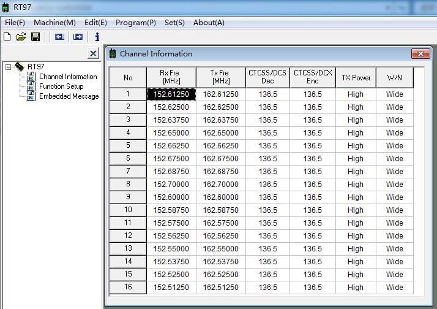Screen dimensions: 437x309
Task: Click W/N cell for channel 10
Action: (x=394, y=210)
